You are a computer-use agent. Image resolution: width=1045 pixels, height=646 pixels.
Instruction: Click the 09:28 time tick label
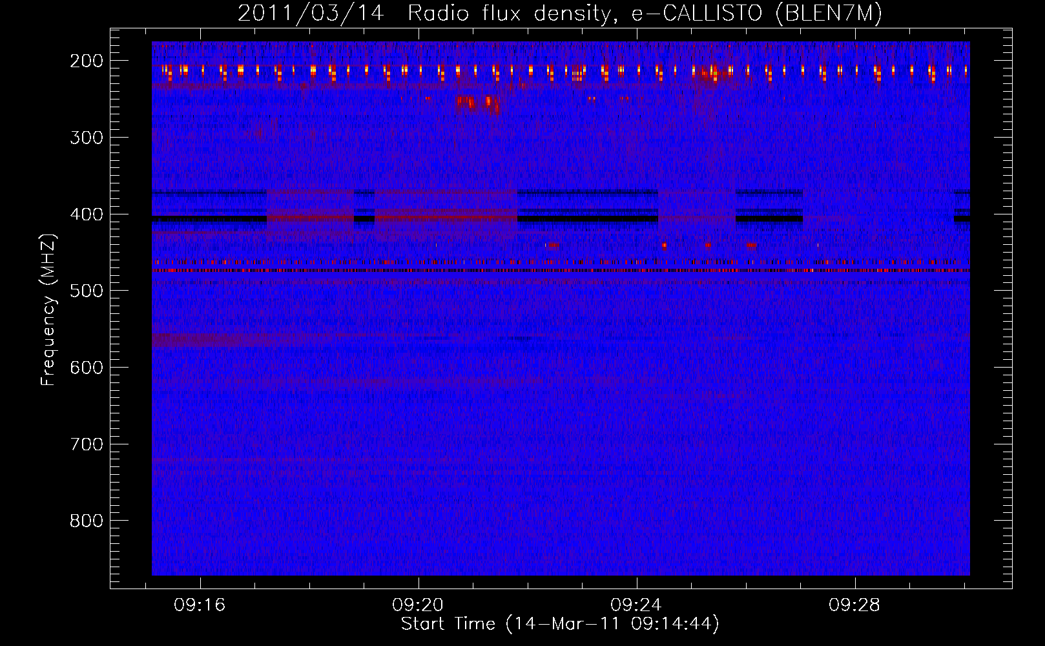pos(854,605)
